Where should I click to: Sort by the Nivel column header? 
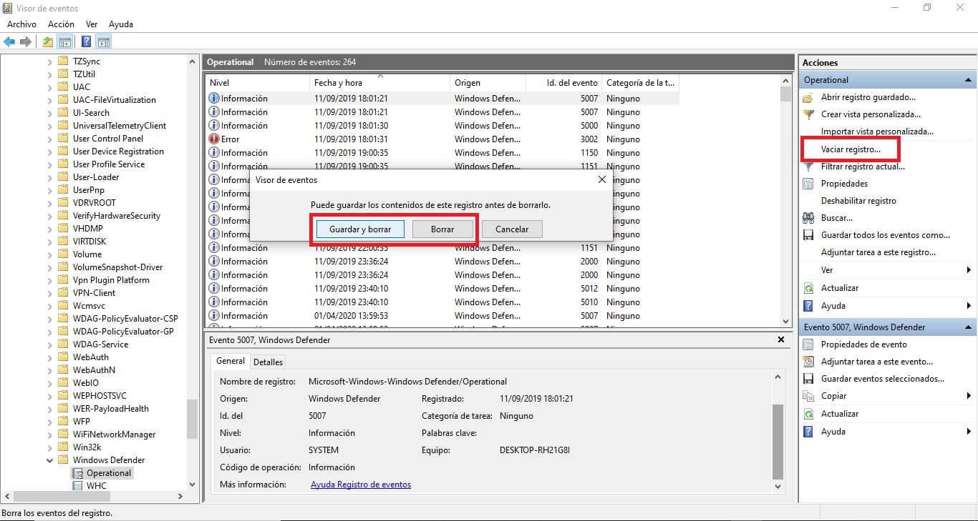(257, 83)
